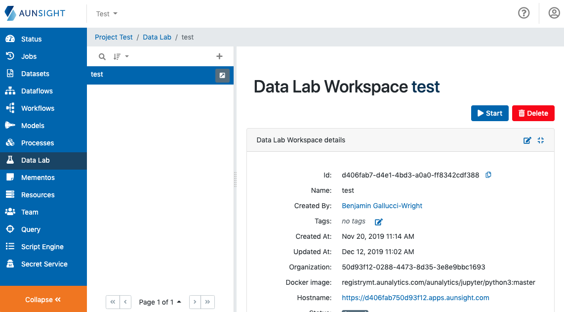This screenshot has width=564, height=312.
Task: Open Benjamin Gallucci-Wright's profile link
Action: 382,206
